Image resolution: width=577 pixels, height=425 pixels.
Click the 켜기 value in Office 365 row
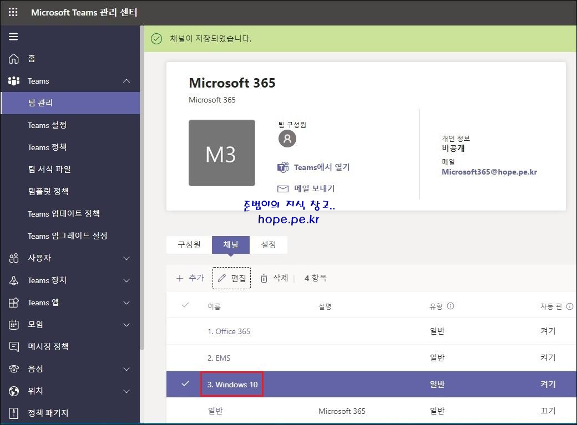[x=548, y=331]
